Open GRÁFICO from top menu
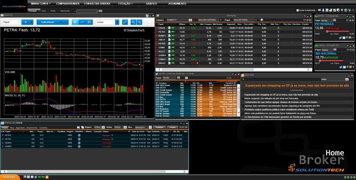 click(x=151, y=4)
